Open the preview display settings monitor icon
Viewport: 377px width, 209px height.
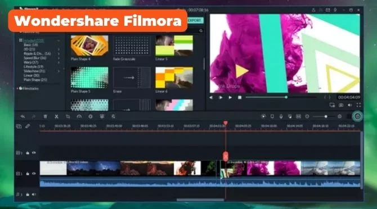pos(333,105)
